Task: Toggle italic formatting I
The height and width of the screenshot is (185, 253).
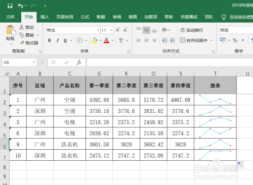Action: (x=58, y=40)
